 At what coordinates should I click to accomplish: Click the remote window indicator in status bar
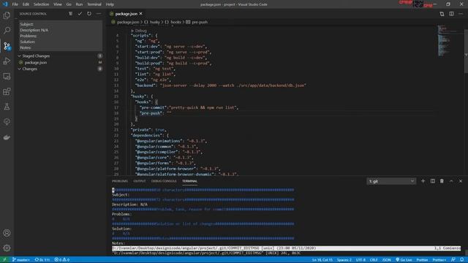click(4, 260)
